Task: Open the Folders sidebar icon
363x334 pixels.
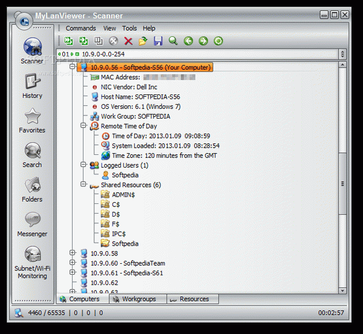Action: coord(33,185)
